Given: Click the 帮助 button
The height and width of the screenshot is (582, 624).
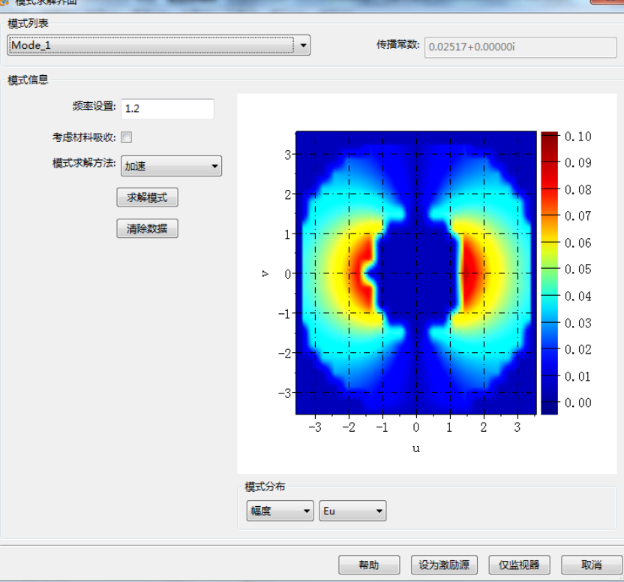Looking at the screenshot, I should click(x=369, y=565).
